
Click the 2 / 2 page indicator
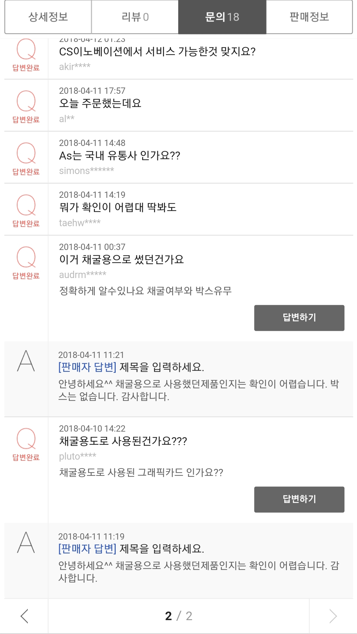pos(178,616)
